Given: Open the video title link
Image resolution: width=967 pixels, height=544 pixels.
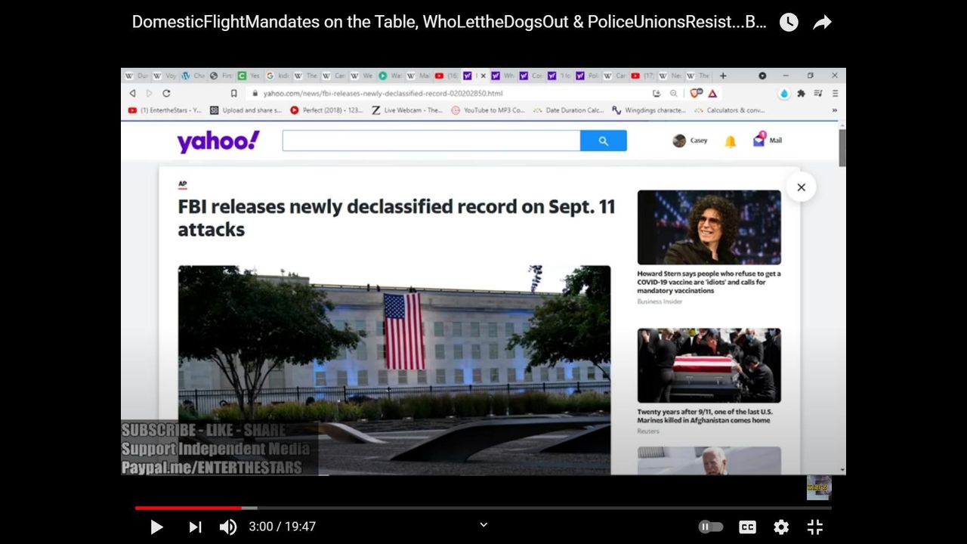Looking at the screenshot, I should (449, 23).
